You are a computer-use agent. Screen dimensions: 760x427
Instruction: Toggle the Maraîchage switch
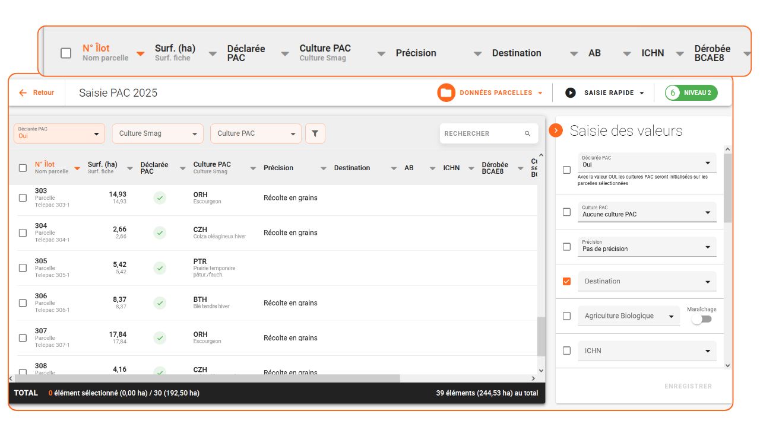coord(701,319)
